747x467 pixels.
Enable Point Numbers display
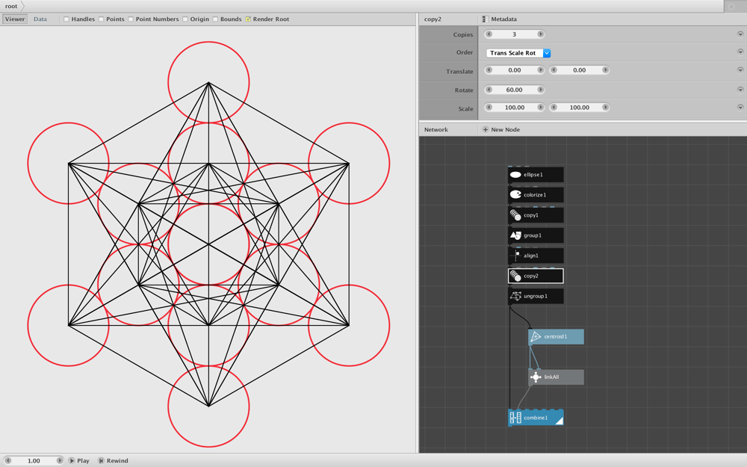(131, 19)
